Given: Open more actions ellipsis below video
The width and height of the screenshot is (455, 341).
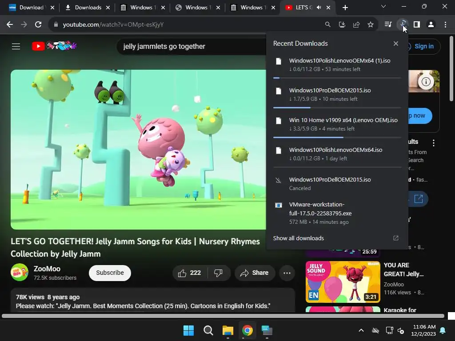Looking at the screenshot, I should coord(287,273).
